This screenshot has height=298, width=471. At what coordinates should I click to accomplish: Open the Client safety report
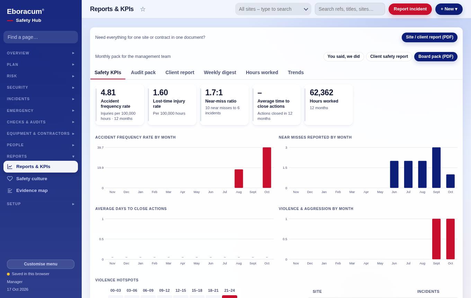coord(389,56)
